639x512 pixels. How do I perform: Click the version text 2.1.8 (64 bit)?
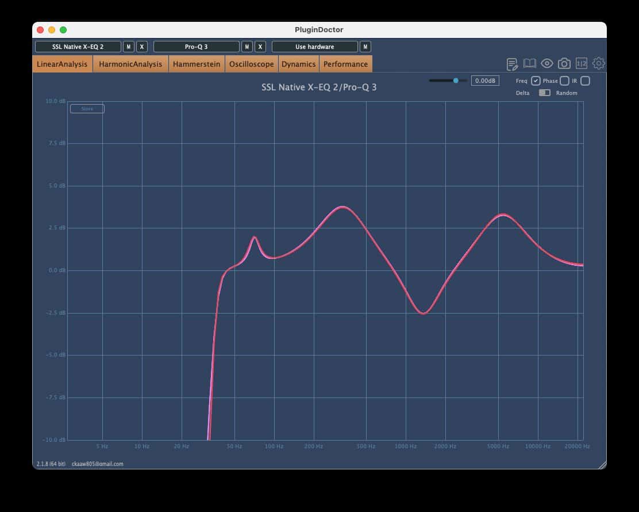point(51,464)
